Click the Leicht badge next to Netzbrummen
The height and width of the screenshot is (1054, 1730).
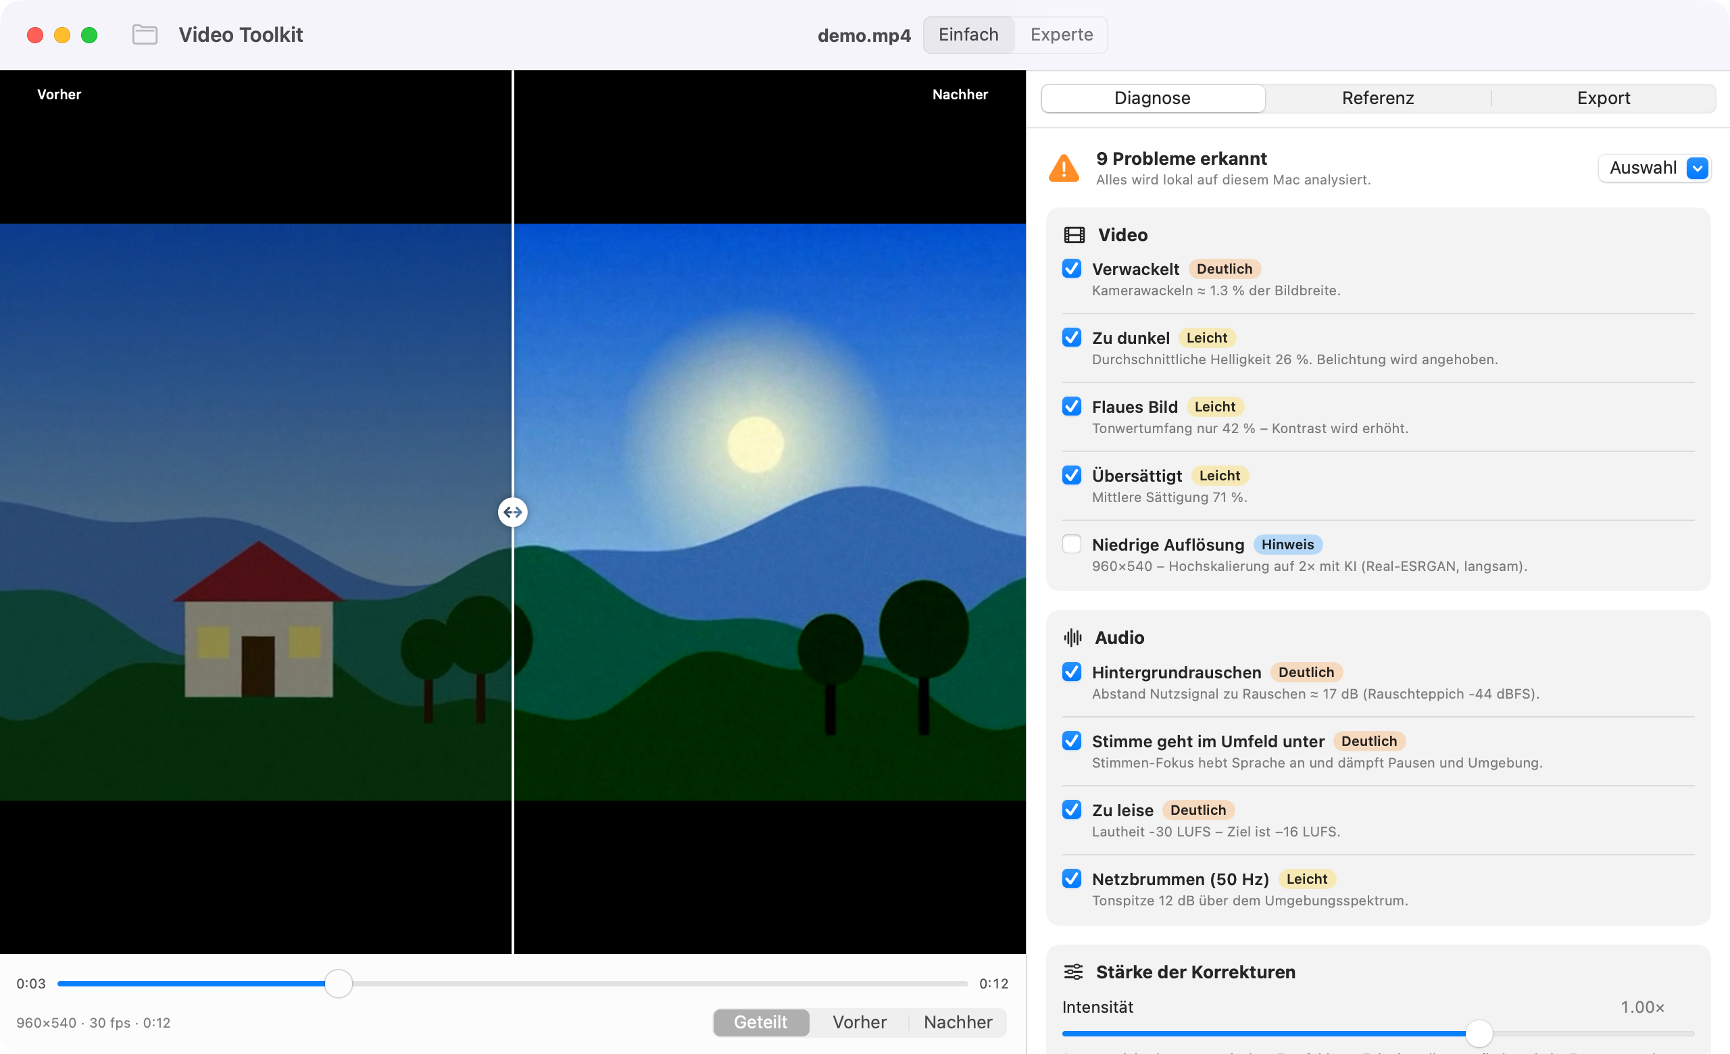[1307, 878]
